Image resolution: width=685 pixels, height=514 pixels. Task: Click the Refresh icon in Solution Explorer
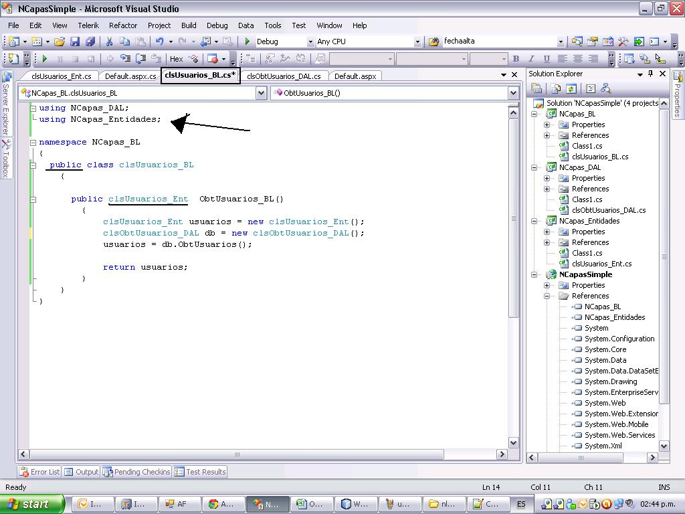[x=572, y=88]
